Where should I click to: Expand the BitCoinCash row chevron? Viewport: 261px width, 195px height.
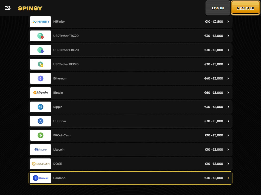pyautogui.click(x=228, y=135)
